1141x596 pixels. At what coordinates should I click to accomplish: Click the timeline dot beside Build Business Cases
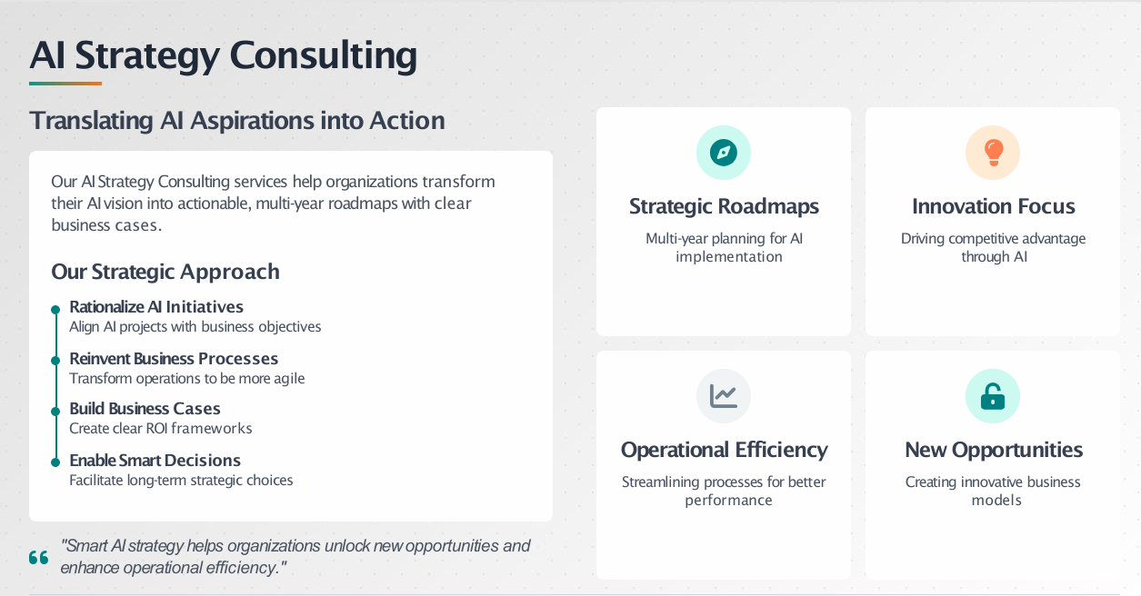pyautogui.click(x=55, y=411)
